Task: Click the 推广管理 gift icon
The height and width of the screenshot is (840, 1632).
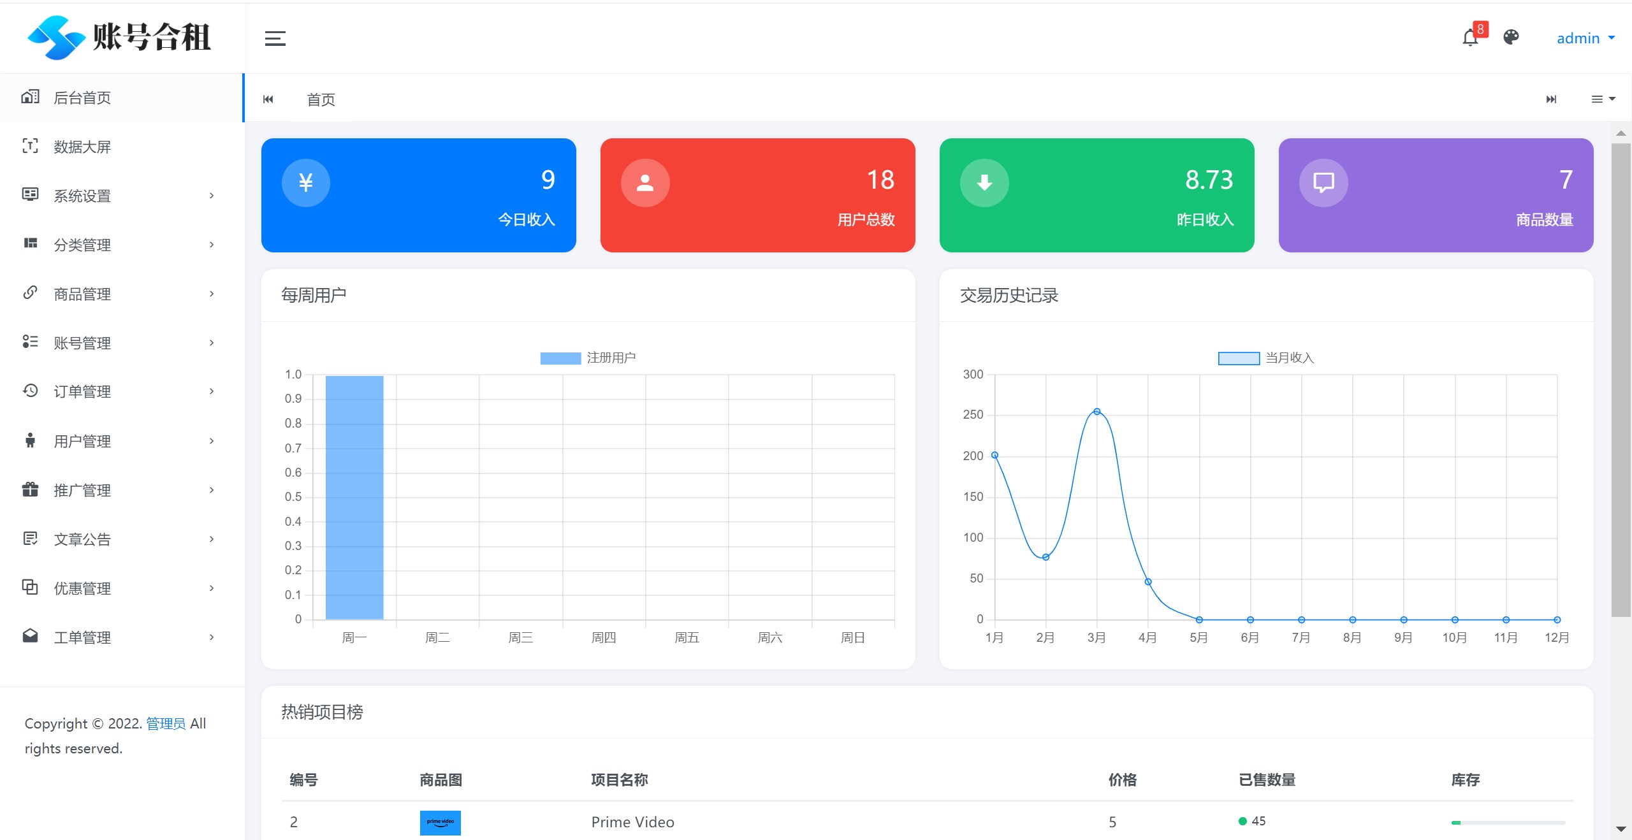Action: (30, 489)
